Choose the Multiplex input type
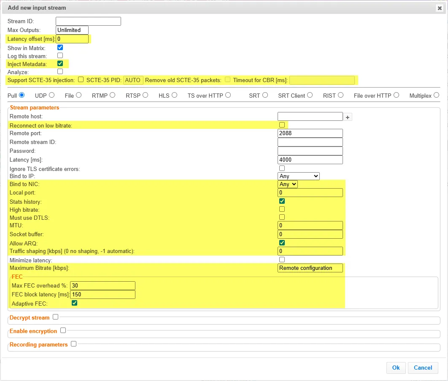 (x=436, y=95)
